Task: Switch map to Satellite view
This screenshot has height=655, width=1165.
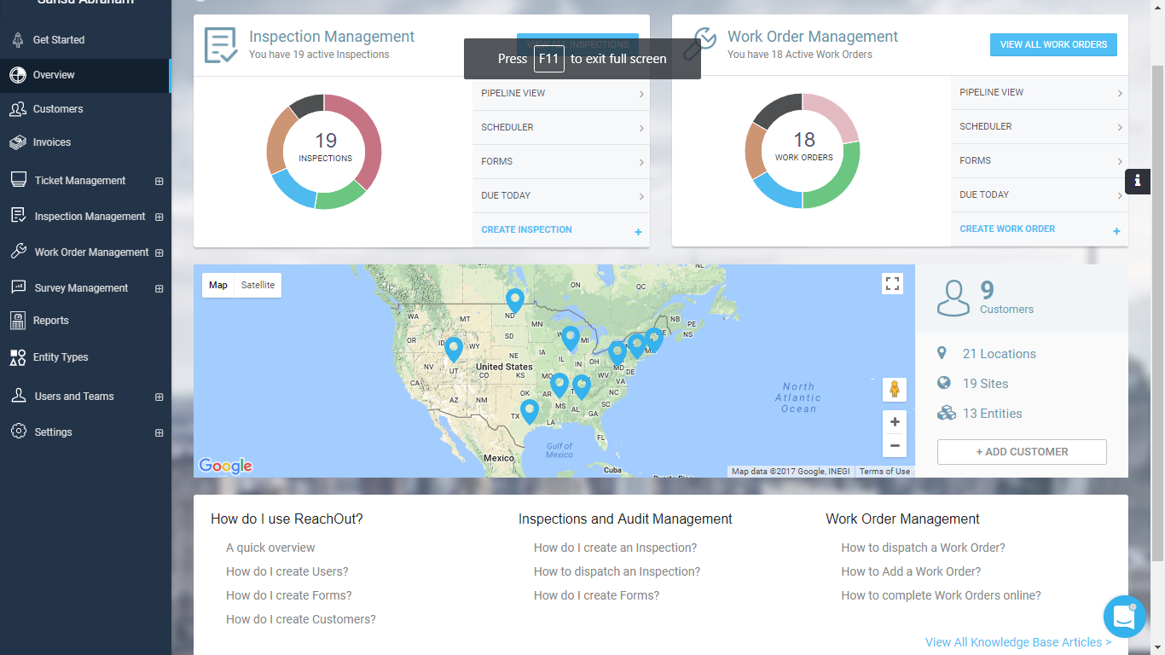Action: (258, 285)
